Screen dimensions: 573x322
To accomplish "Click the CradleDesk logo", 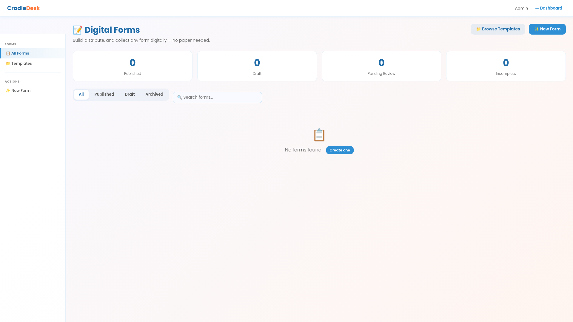I will tap(24, 8).
